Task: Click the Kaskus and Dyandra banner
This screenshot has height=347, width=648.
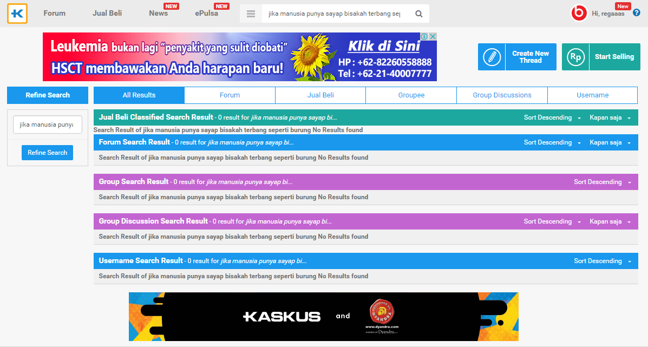Action: click(324, 317)
